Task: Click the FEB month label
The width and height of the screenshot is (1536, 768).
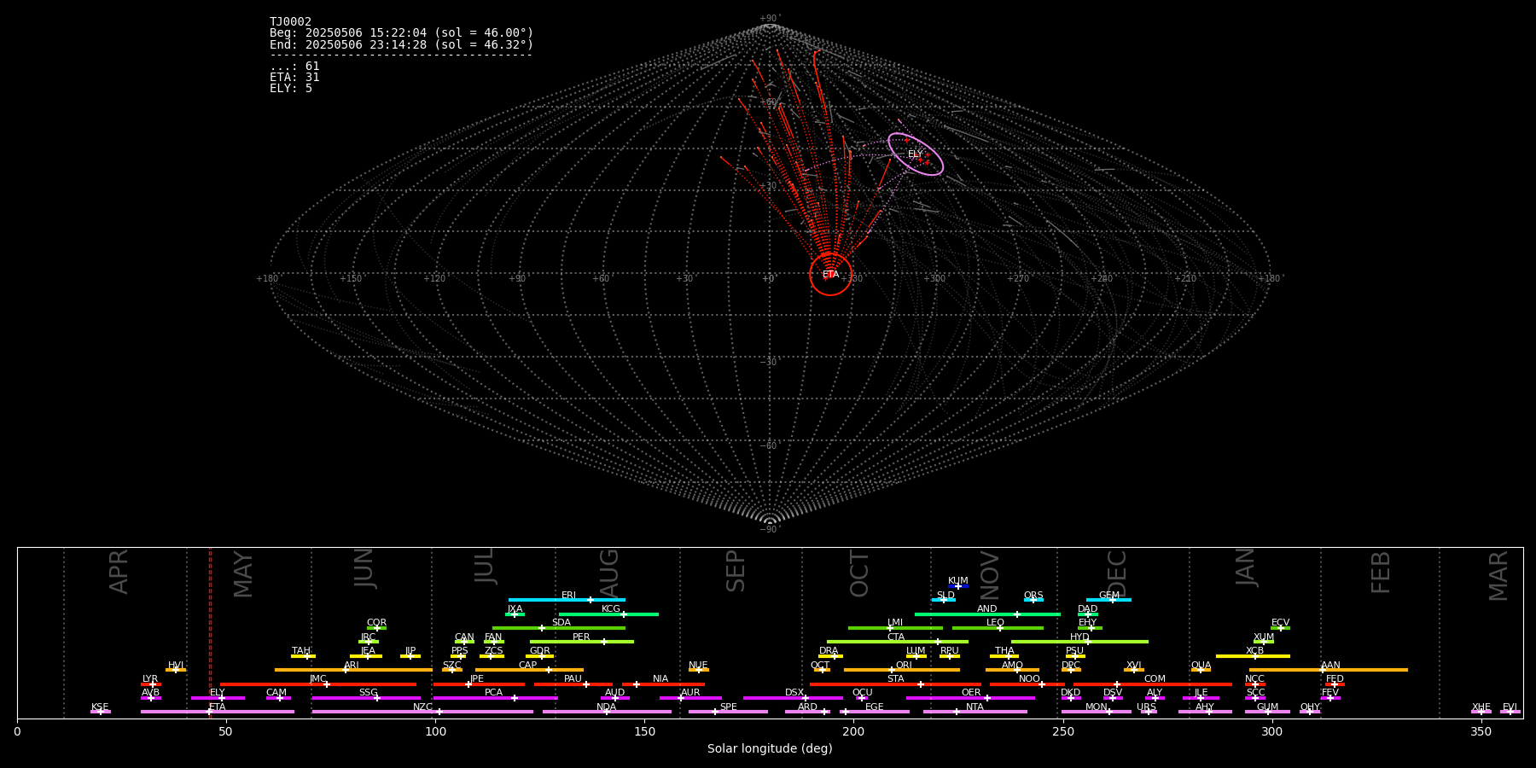Action: click(x=1381, y=572)
